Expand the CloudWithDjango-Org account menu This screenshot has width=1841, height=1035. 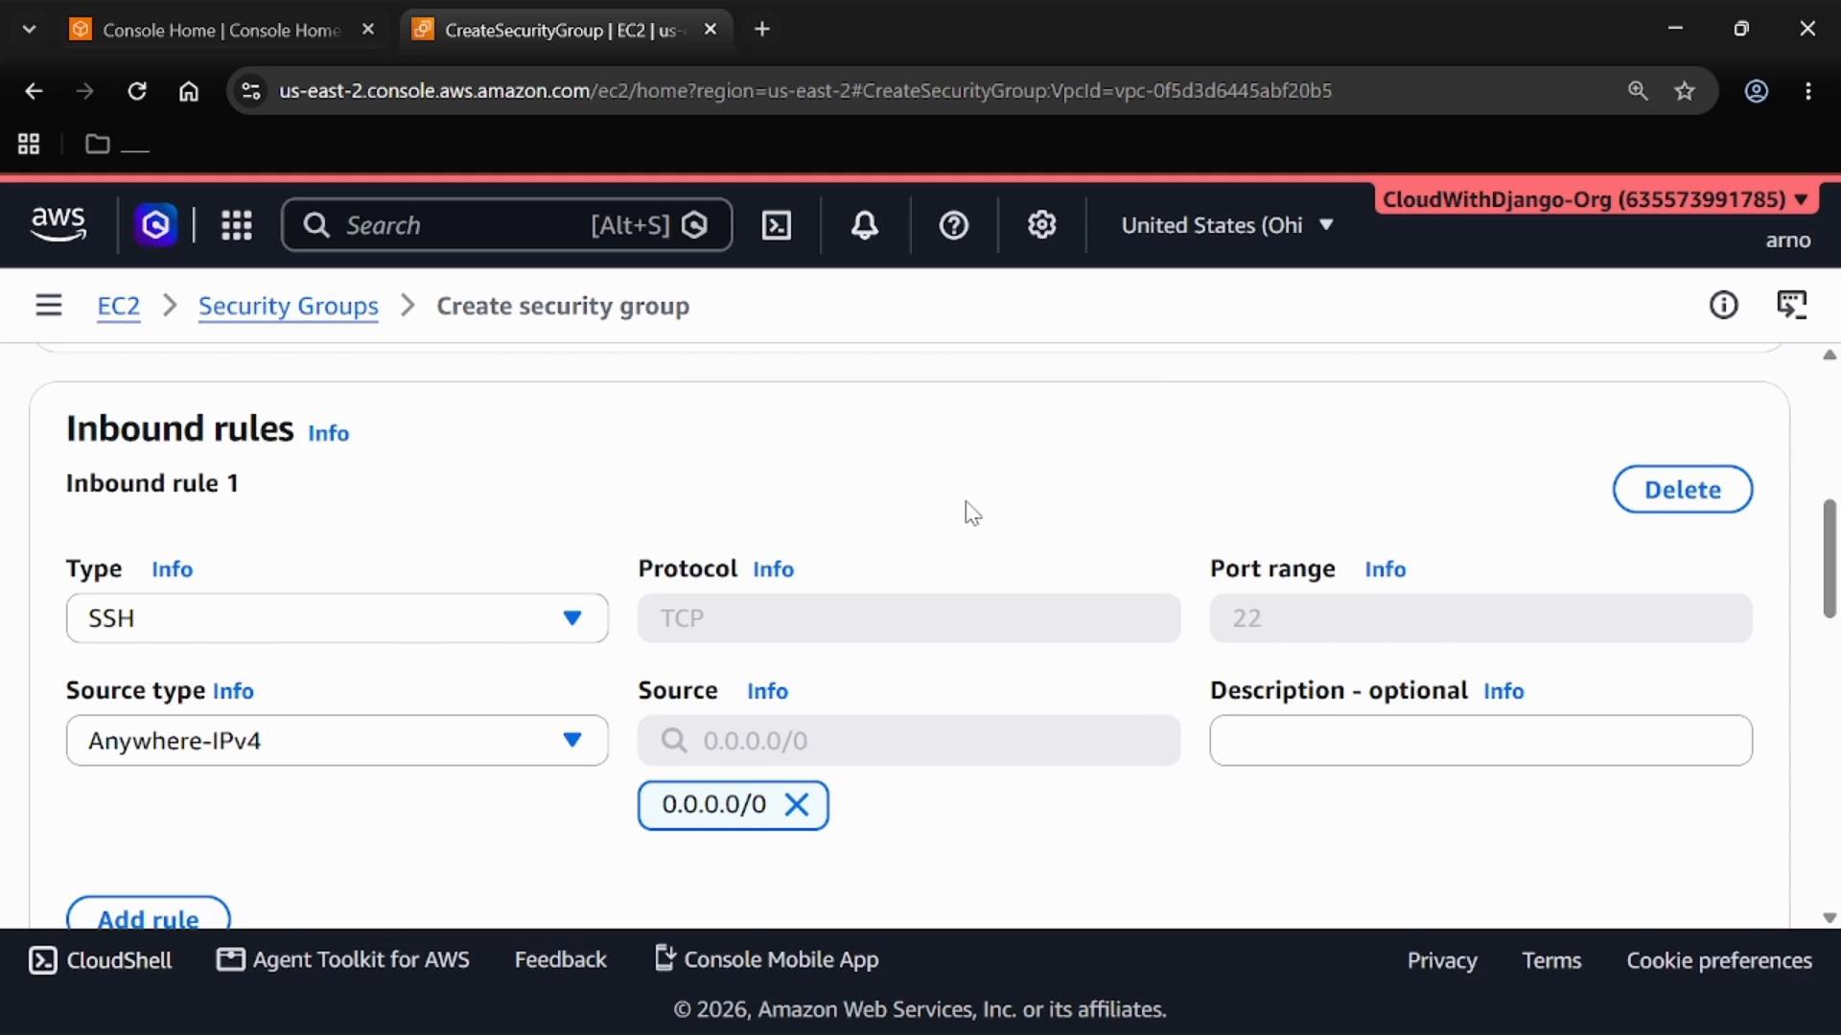click(x=1596, y=199)
